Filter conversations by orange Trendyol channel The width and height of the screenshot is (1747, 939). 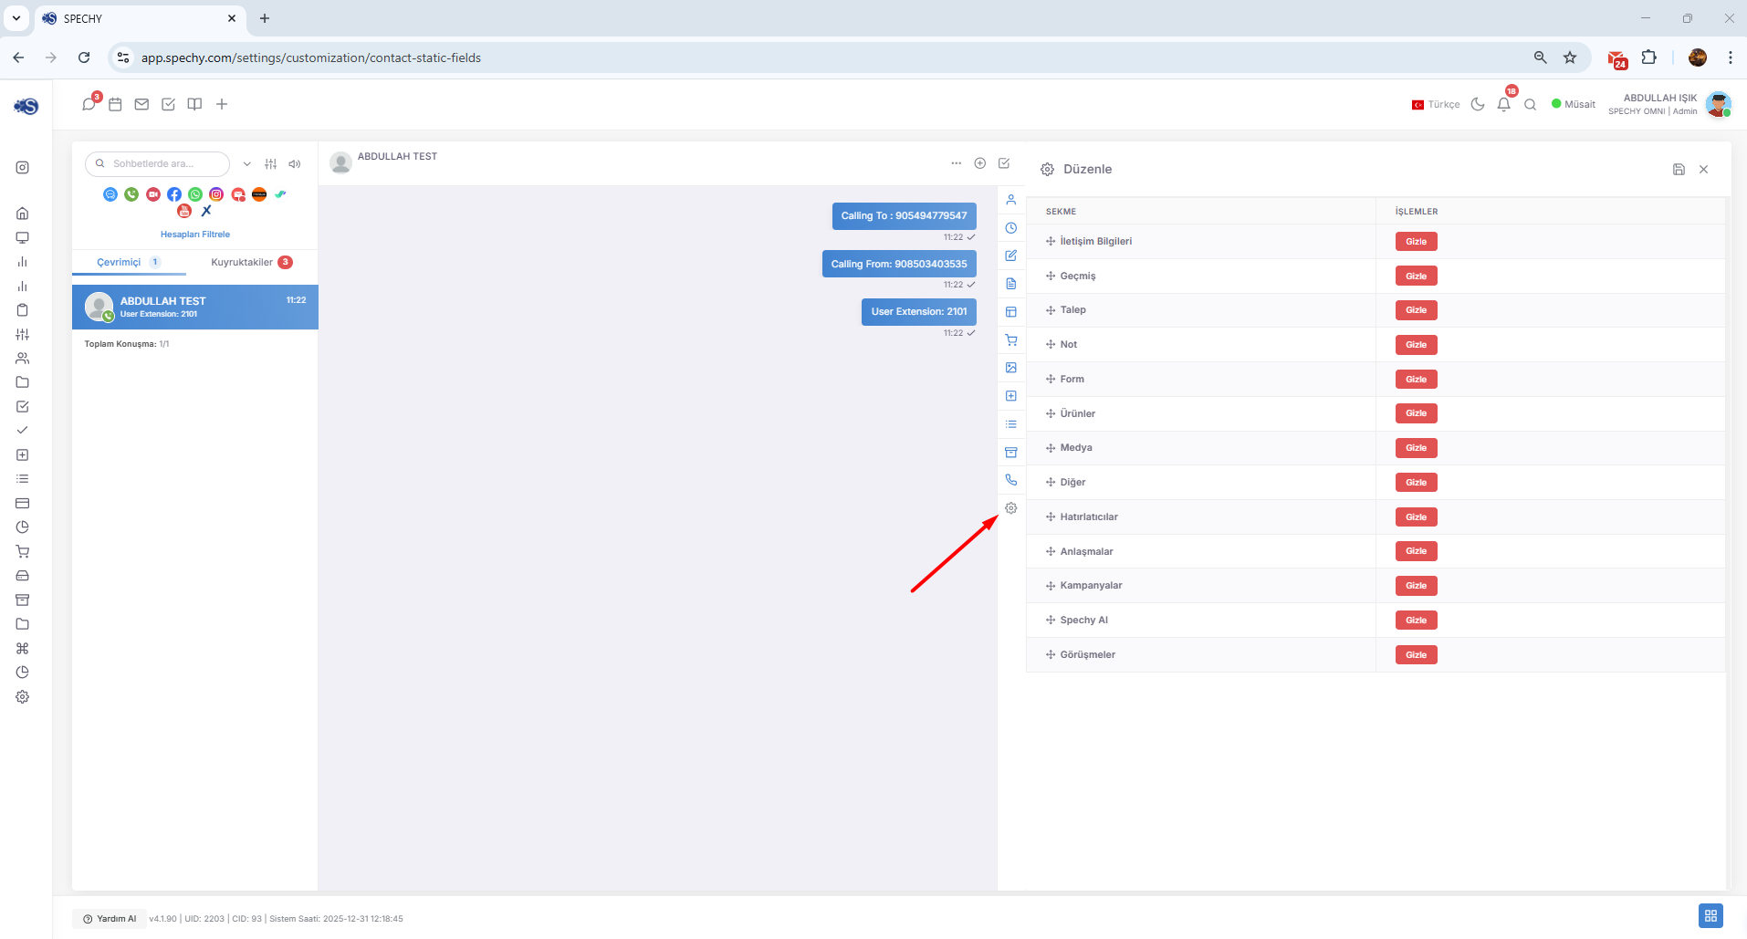(x=259, y=194)
